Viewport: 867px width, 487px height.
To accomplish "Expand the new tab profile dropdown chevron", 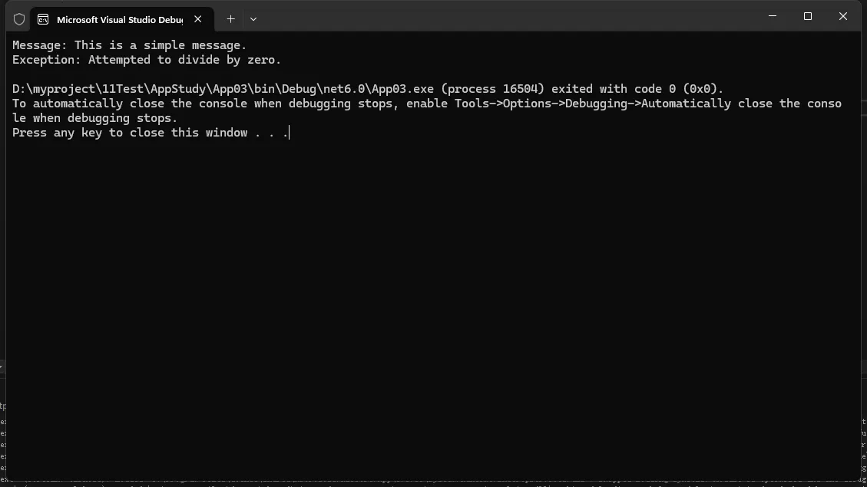I will [x=253, y=19].
